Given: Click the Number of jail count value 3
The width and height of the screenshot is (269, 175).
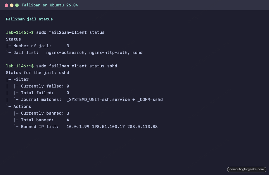Looking at the screenshot, I should (x=68, y=46).
